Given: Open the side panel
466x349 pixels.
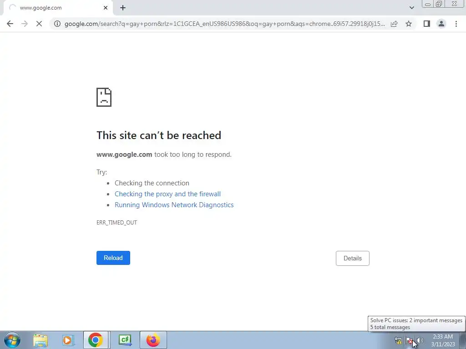Looking at the screenshot, I should (x=427, y=24).
